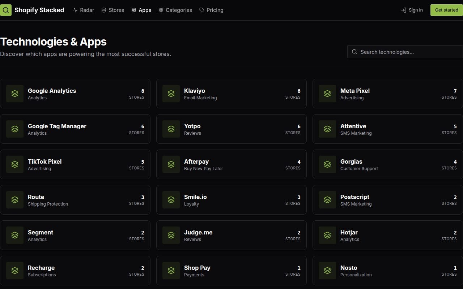This screenshot has height=289, width=463.
Task: Click the Shopify Stacked logo icon
Action: [6, 10]
